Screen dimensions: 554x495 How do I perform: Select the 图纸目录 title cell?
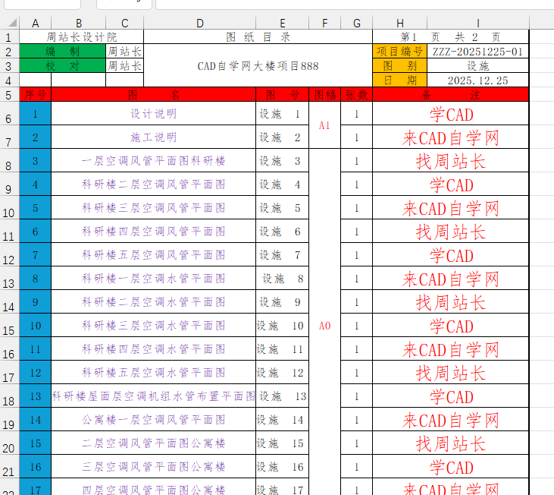(258, 36)
